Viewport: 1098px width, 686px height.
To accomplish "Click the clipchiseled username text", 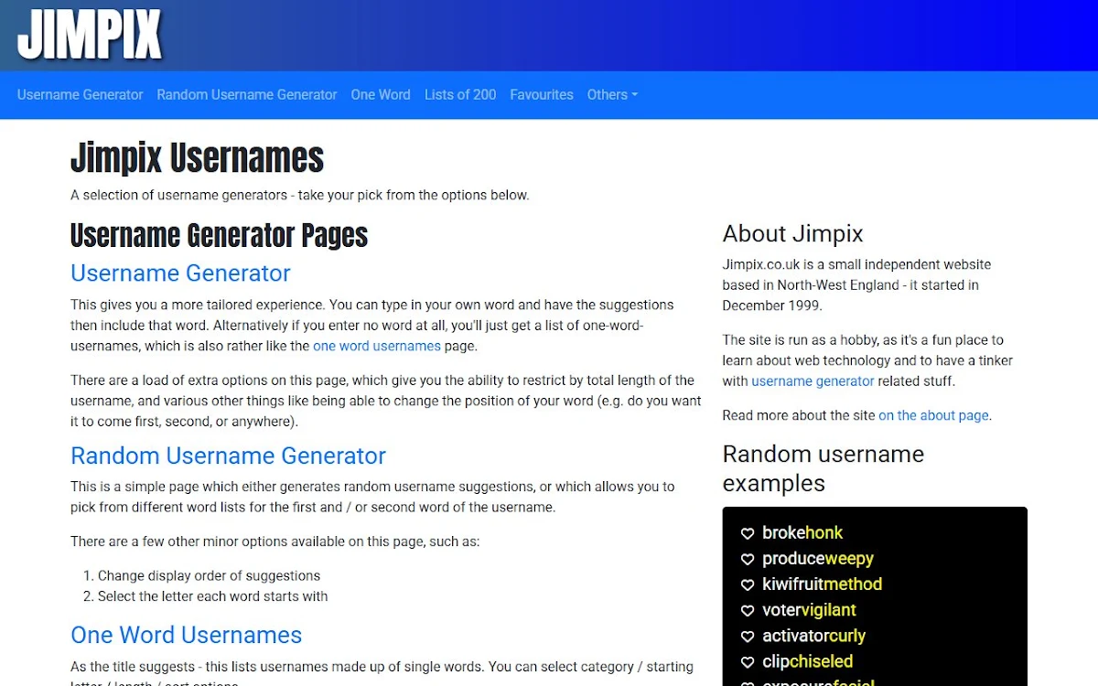I will (807, 660).
